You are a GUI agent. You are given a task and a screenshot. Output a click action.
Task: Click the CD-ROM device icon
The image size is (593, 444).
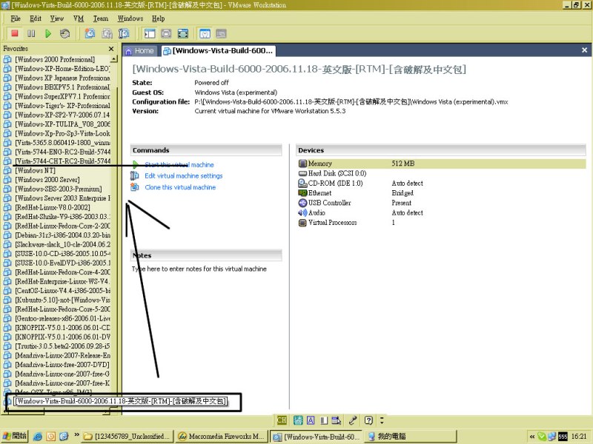(302, 183)
